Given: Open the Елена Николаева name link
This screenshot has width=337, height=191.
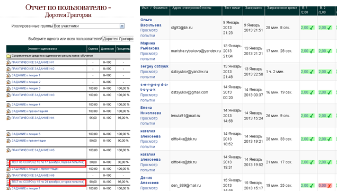Looking at the screenshot, I should [x=150, y=110].
